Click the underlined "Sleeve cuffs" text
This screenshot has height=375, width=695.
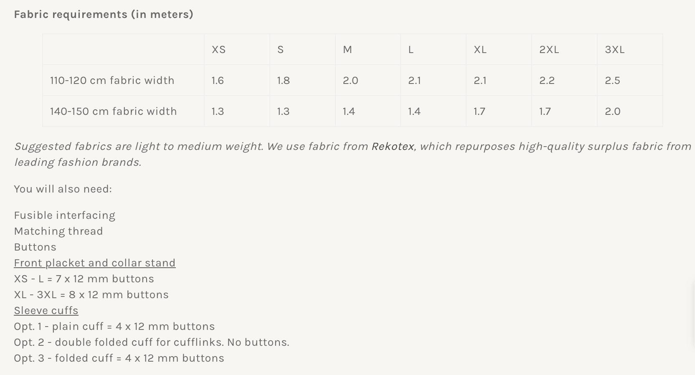tap(46, 311)
